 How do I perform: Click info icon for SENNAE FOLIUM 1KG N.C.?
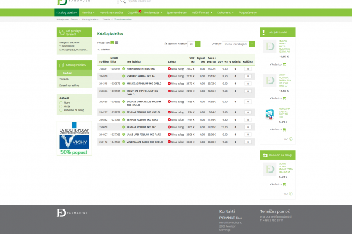click(123, 127)
